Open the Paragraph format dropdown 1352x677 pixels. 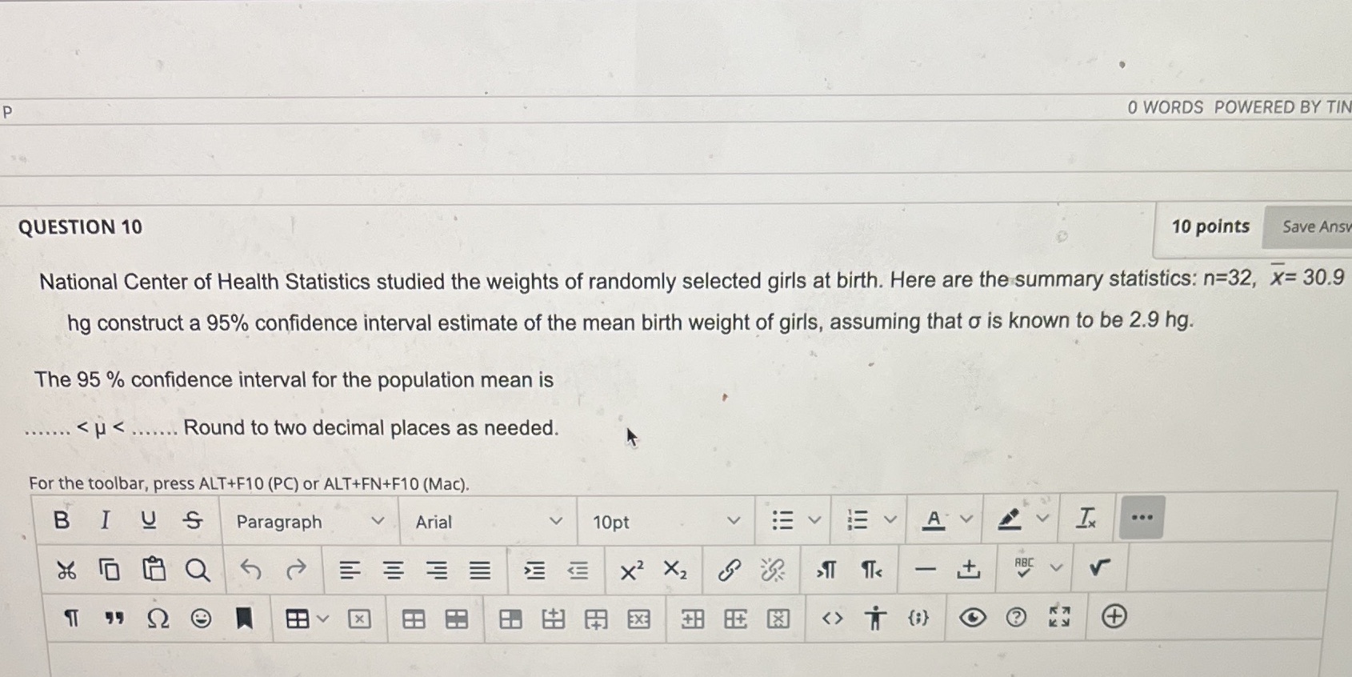[x=310, y=522]
